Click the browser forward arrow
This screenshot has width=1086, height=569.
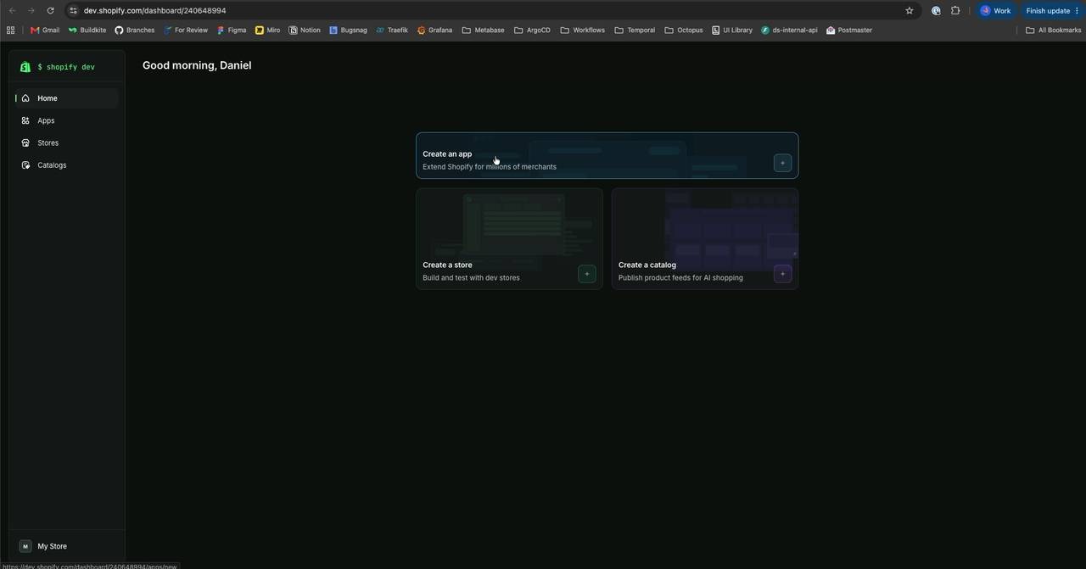tap(31, 11)
